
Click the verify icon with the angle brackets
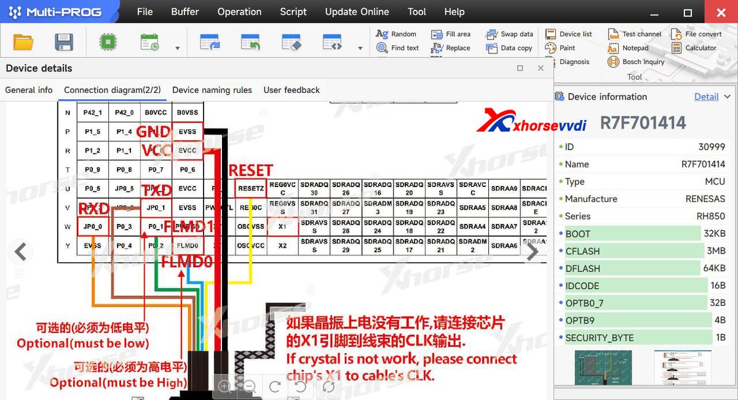(332, 42)
